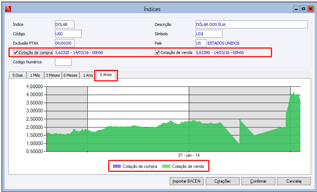Show the 1 Ano chart tab
317x192 pixels.
coord(88,75)
